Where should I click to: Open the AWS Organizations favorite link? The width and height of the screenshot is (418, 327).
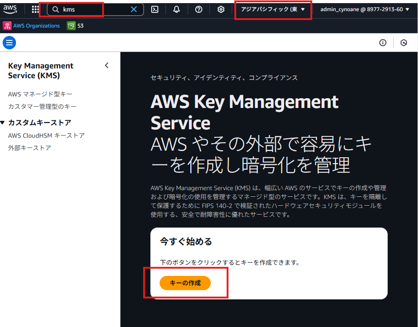pyautogui.click(x=36, y=26)
